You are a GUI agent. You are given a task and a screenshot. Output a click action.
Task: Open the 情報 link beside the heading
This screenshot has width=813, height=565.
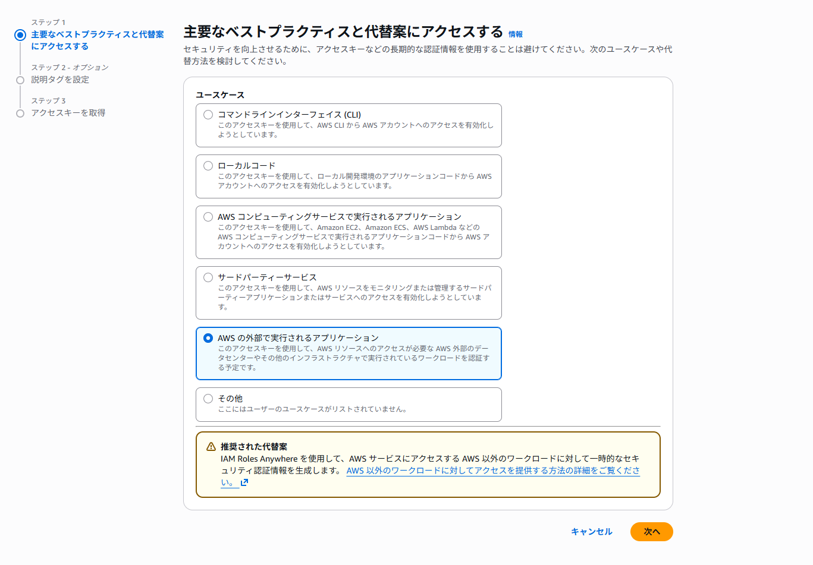pos(515,34)
